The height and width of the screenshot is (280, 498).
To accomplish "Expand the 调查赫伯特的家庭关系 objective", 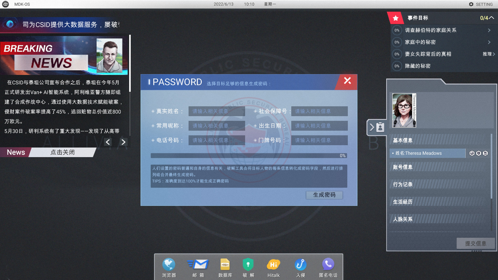I will click(489, 30).
